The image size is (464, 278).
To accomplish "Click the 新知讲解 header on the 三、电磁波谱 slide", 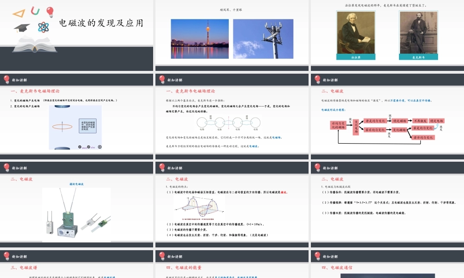I will [x=19, y=257].
